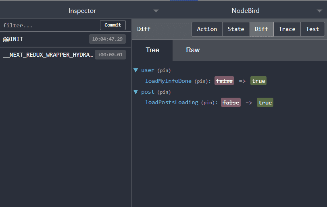Switch to the Action tab
Viewport: 327px width, 207px height.
tap(207, 29)
